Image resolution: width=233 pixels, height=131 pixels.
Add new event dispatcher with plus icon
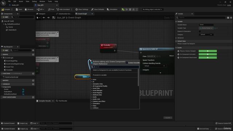(33, 97)
